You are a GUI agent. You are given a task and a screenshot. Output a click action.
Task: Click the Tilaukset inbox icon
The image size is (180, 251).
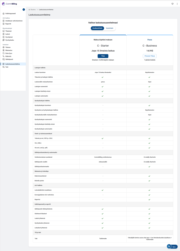(3, 31)
